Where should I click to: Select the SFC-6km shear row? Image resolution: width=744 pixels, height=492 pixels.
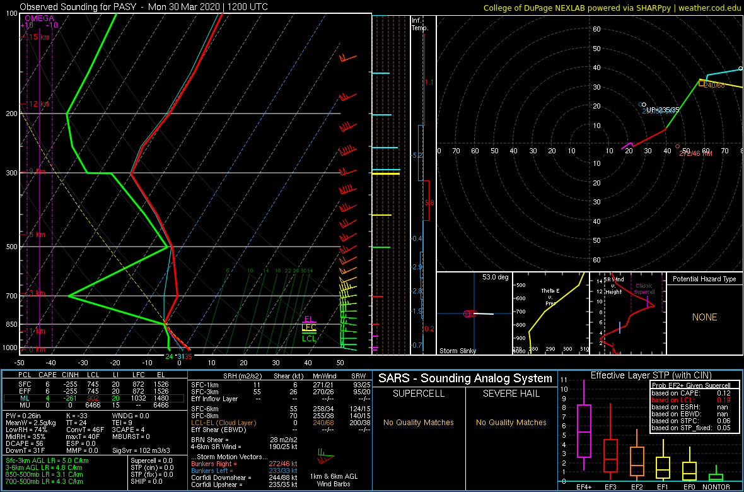click(281, 408)
